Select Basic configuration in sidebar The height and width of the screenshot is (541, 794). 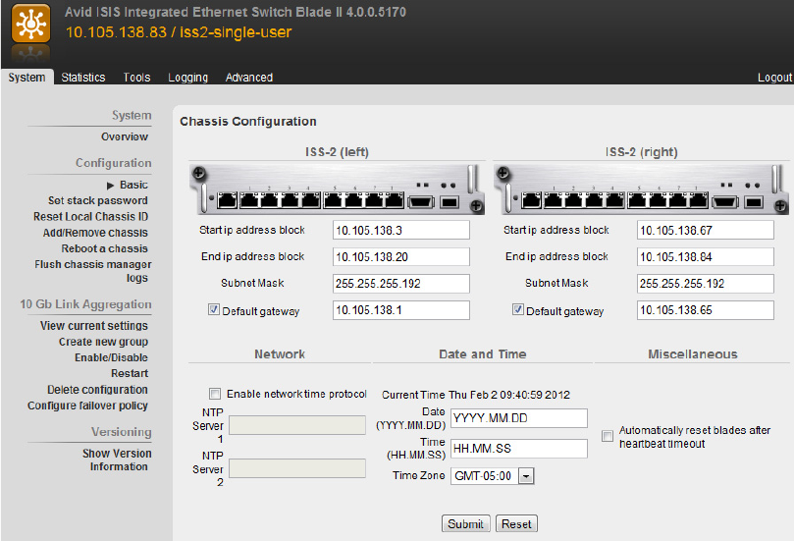tap(133, 185)
